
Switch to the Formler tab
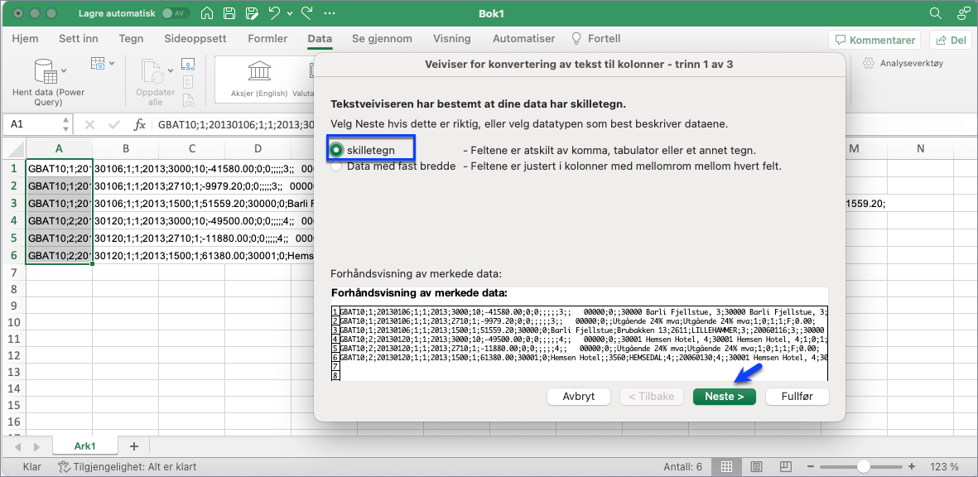click(267, 39)
